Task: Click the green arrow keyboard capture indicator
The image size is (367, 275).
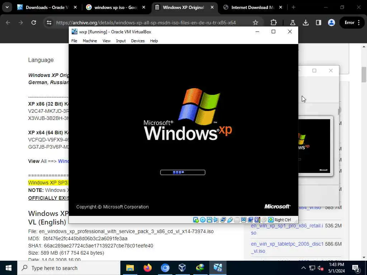Action: pos(271,220)
